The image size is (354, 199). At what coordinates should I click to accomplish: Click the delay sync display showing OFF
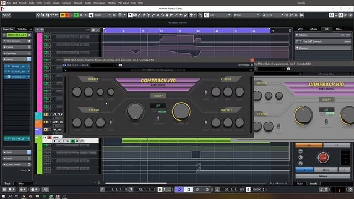tap(158, 106)
